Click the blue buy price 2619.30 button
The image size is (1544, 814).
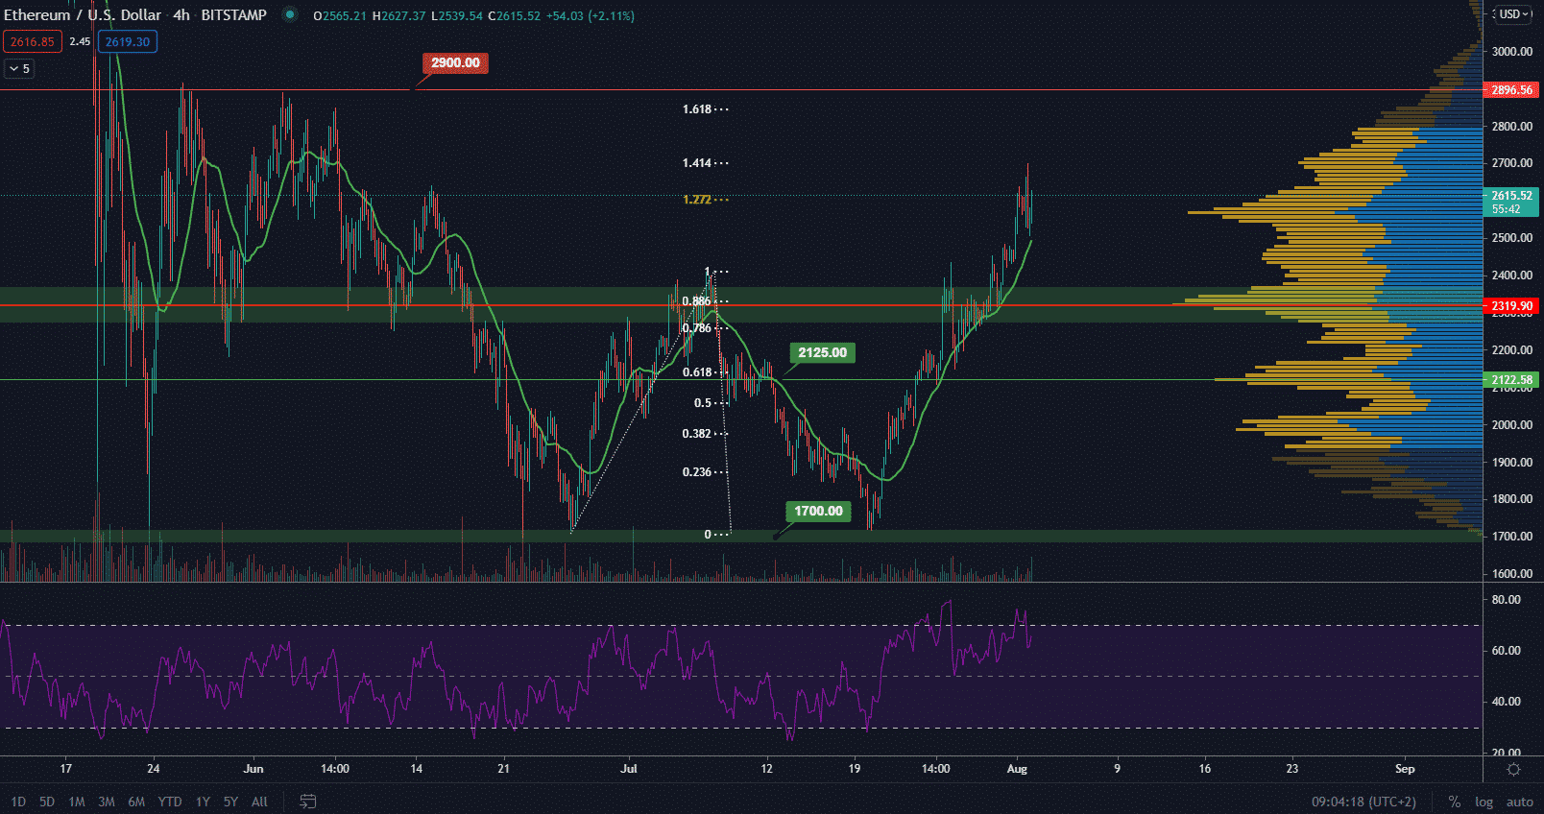point(128,42)
